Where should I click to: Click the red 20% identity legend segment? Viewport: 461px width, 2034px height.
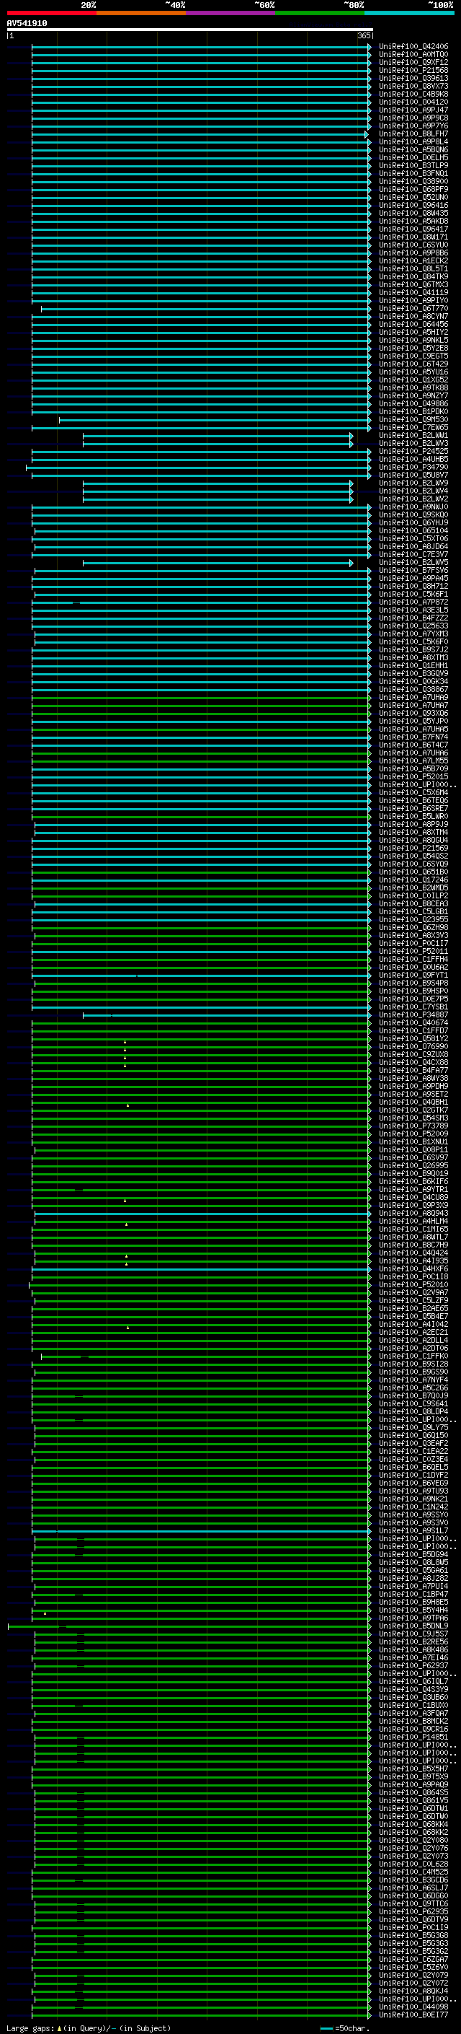click(x=52, y=13)
